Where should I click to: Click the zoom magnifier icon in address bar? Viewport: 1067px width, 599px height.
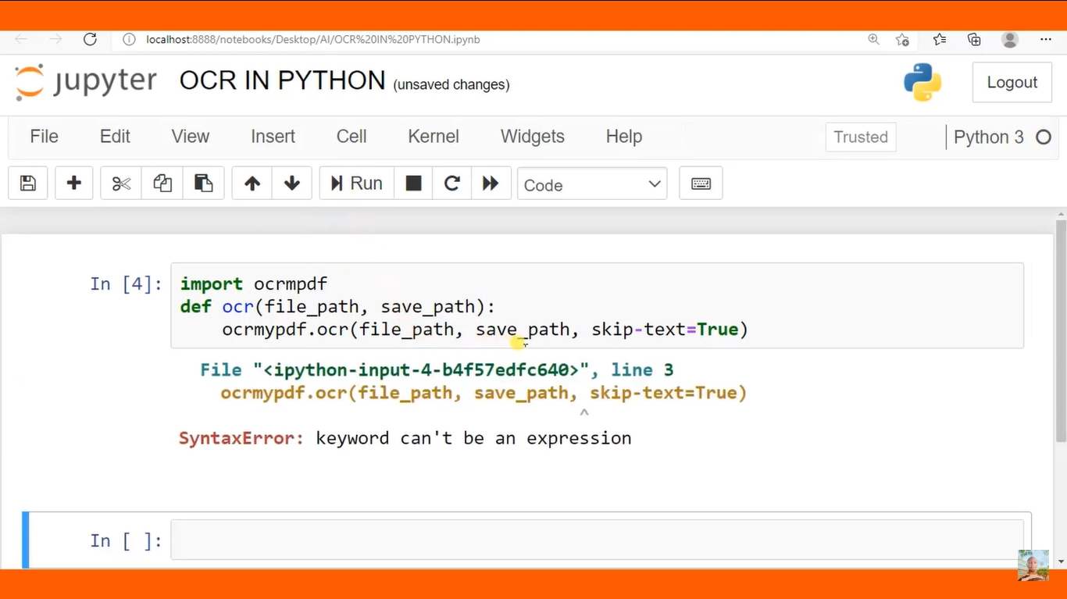(x=873, y=39)
